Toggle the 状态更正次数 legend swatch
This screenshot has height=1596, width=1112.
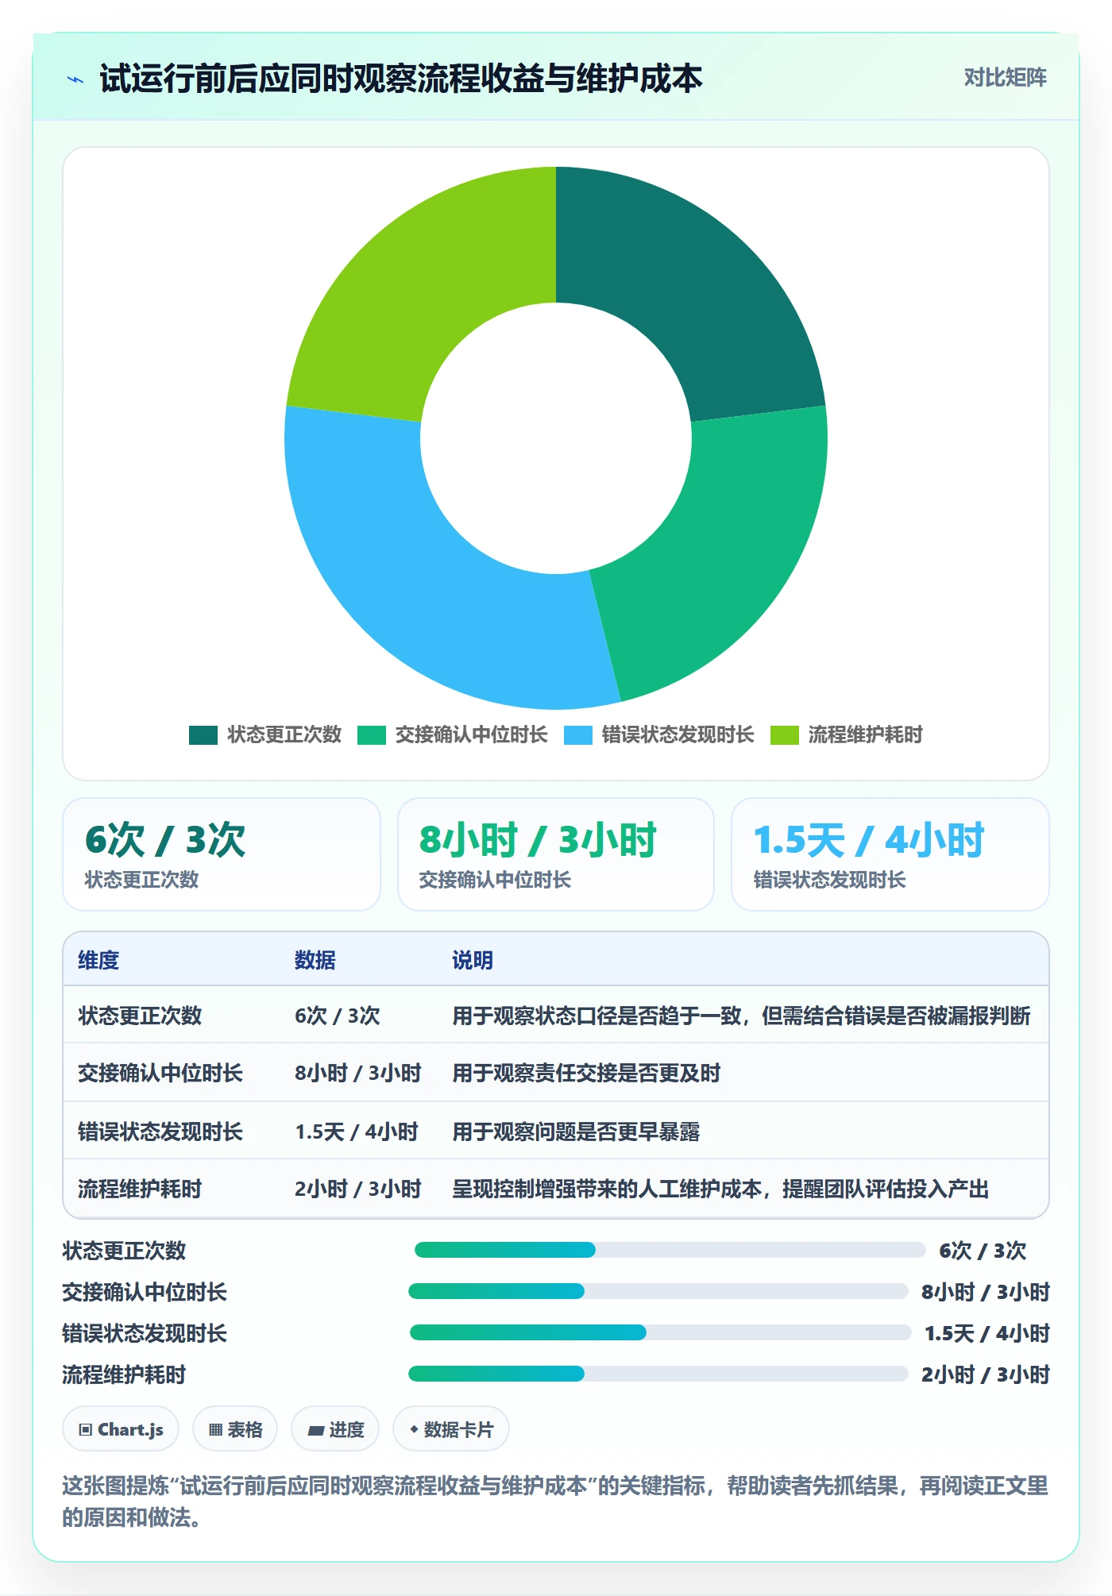click(203, 735)
